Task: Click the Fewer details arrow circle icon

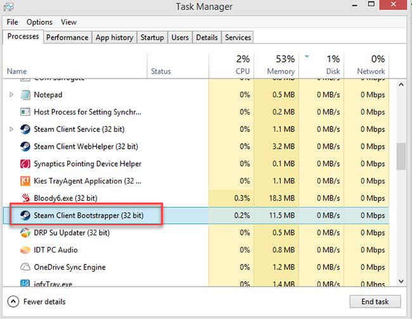Action: (13, 302)
